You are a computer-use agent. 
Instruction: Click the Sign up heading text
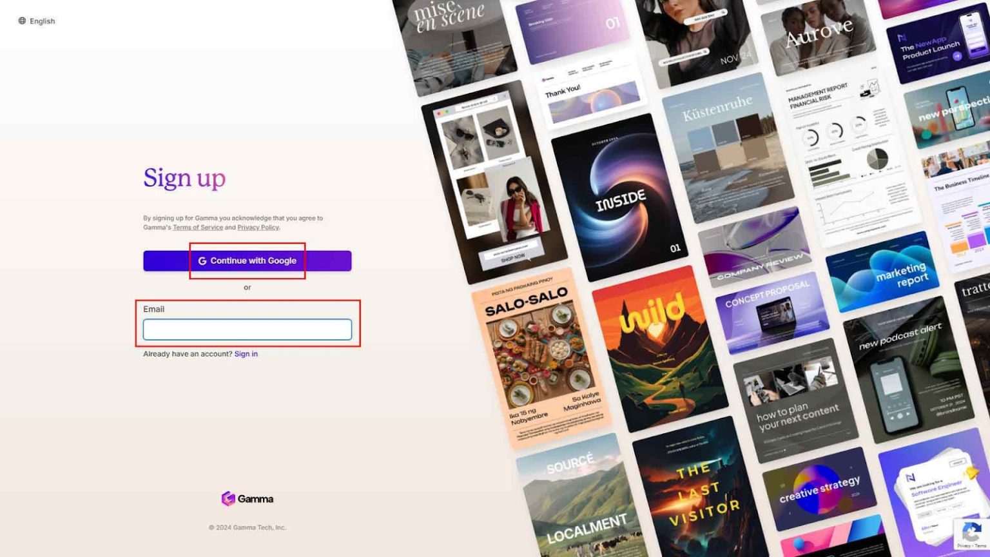tap(184, 178)
